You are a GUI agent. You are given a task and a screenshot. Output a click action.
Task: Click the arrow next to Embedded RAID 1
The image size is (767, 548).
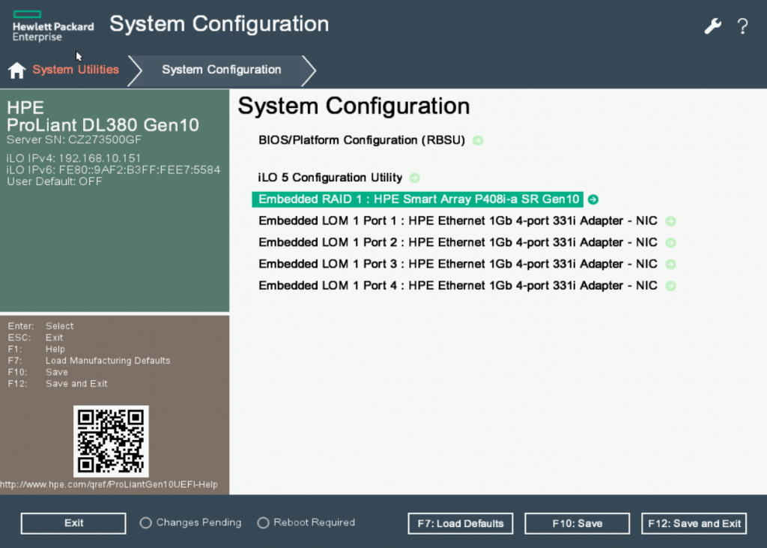click(x=592, y=199)
